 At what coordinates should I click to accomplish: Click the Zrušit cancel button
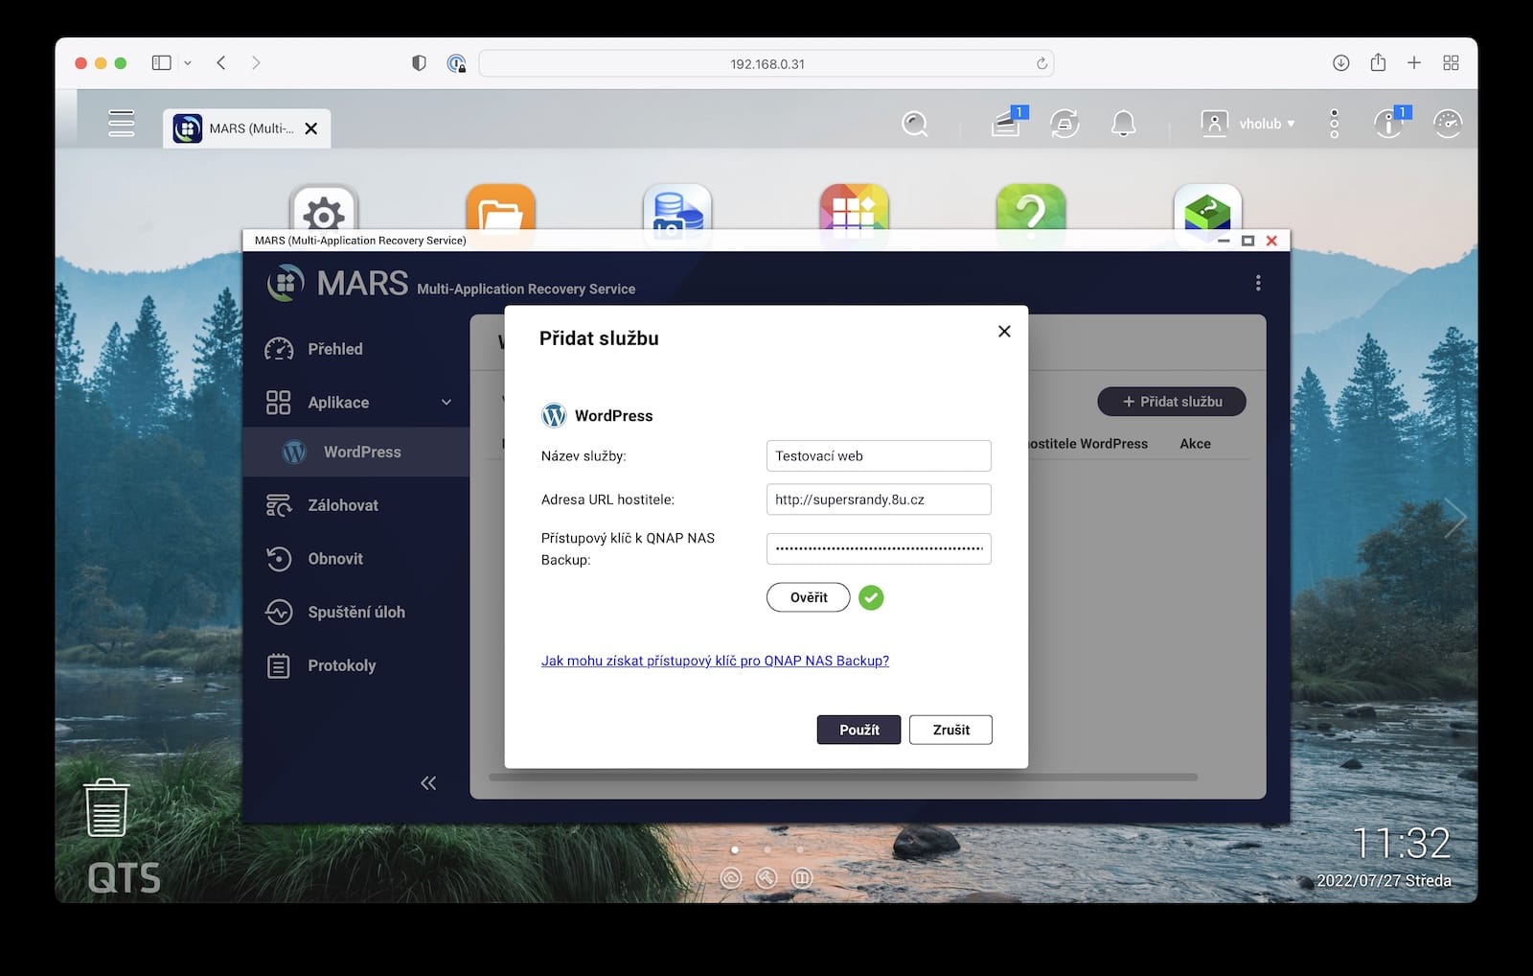[x=950, y=730]
